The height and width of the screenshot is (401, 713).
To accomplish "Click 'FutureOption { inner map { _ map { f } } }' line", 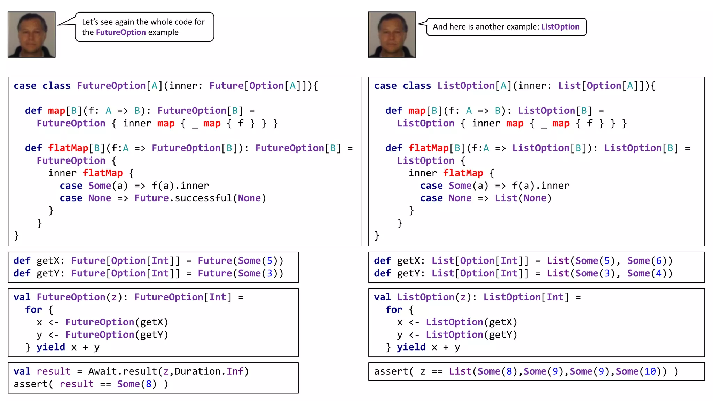I will tap(157, 123).
